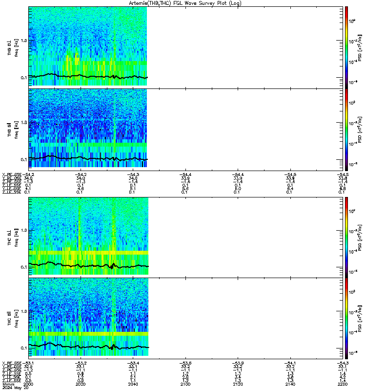Click the "-53.4" X_RE_GSE value

[x=133, y=363]
